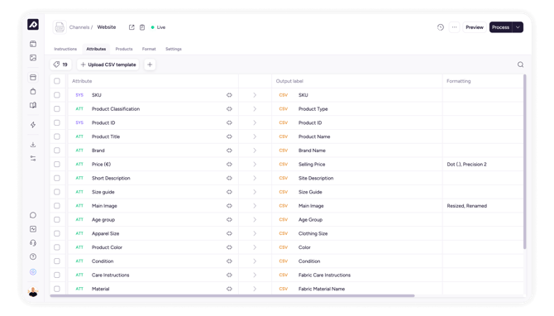554x316 pixels.
Task: Click the Preview button
Action: (x=475, y=27)
